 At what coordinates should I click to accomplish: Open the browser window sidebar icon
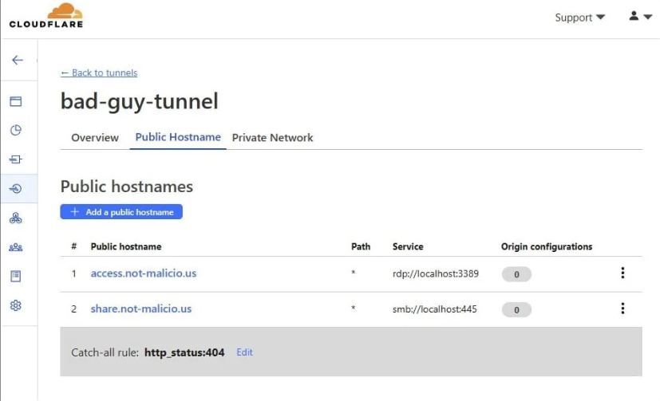16,101
